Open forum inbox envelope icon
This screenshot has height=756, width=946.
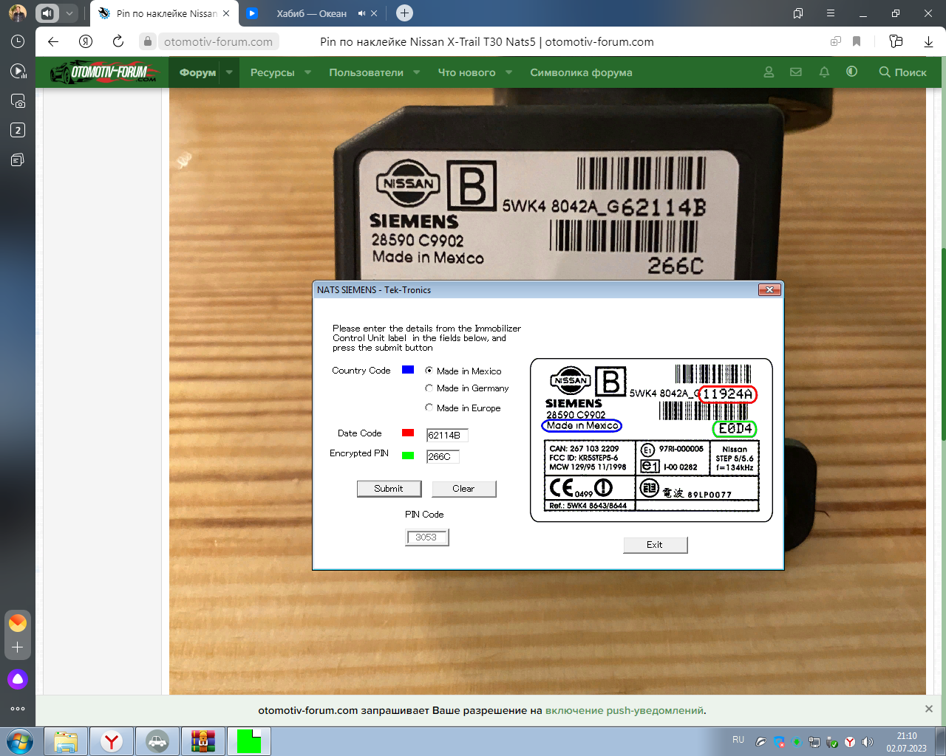(796, 72)
